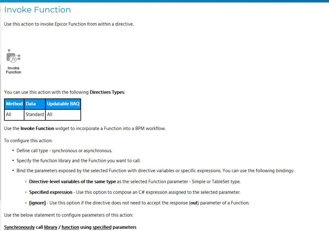Click the All cell under Method
This screenshot has width=329, height=231.
(9, 114)
